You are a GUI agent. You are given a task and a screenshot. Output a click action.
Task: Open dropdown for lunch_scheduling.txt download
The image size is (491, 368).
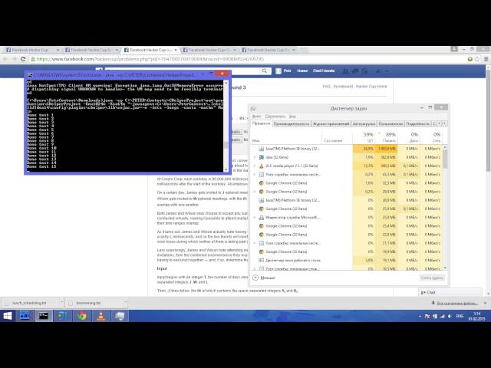[x=61, y=303]
